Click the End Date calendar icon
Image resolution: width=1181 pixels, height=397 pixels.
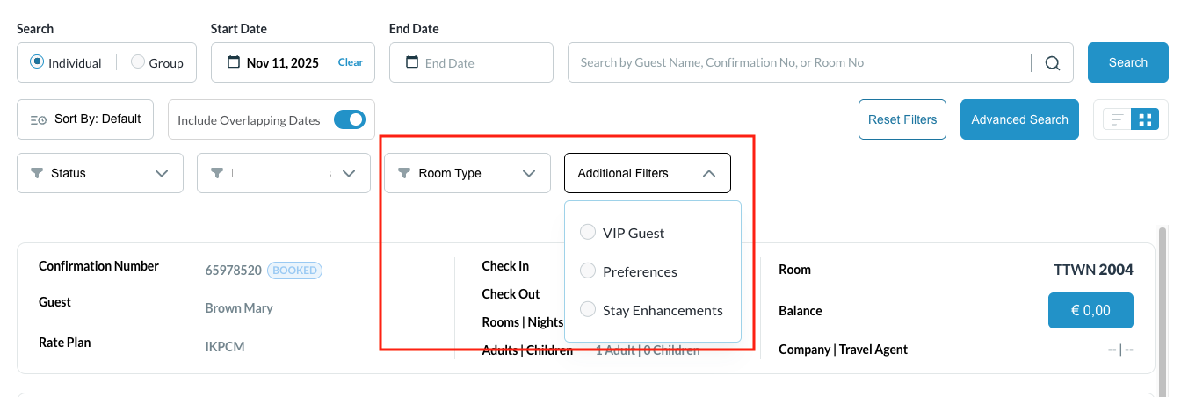(x=412, y=62)
